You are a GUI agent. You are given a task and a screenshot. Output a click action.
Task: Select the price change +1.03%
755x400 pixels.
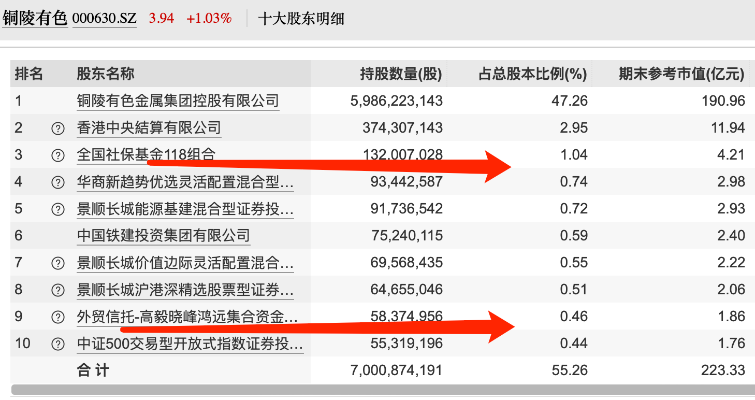click(209, 19)
